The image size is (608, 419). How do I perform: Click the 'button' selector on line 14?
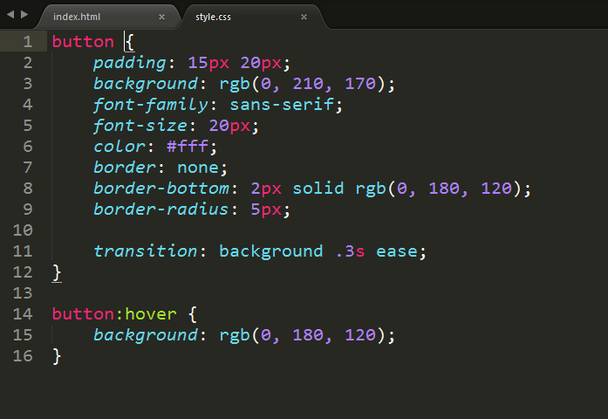coord(83,314)
